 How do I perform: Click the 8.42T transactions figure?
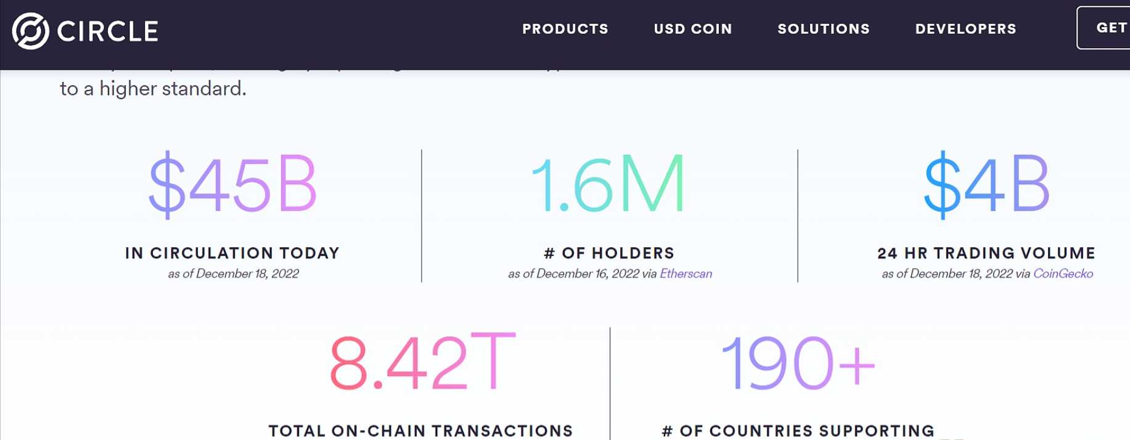(x=422, y=364)
